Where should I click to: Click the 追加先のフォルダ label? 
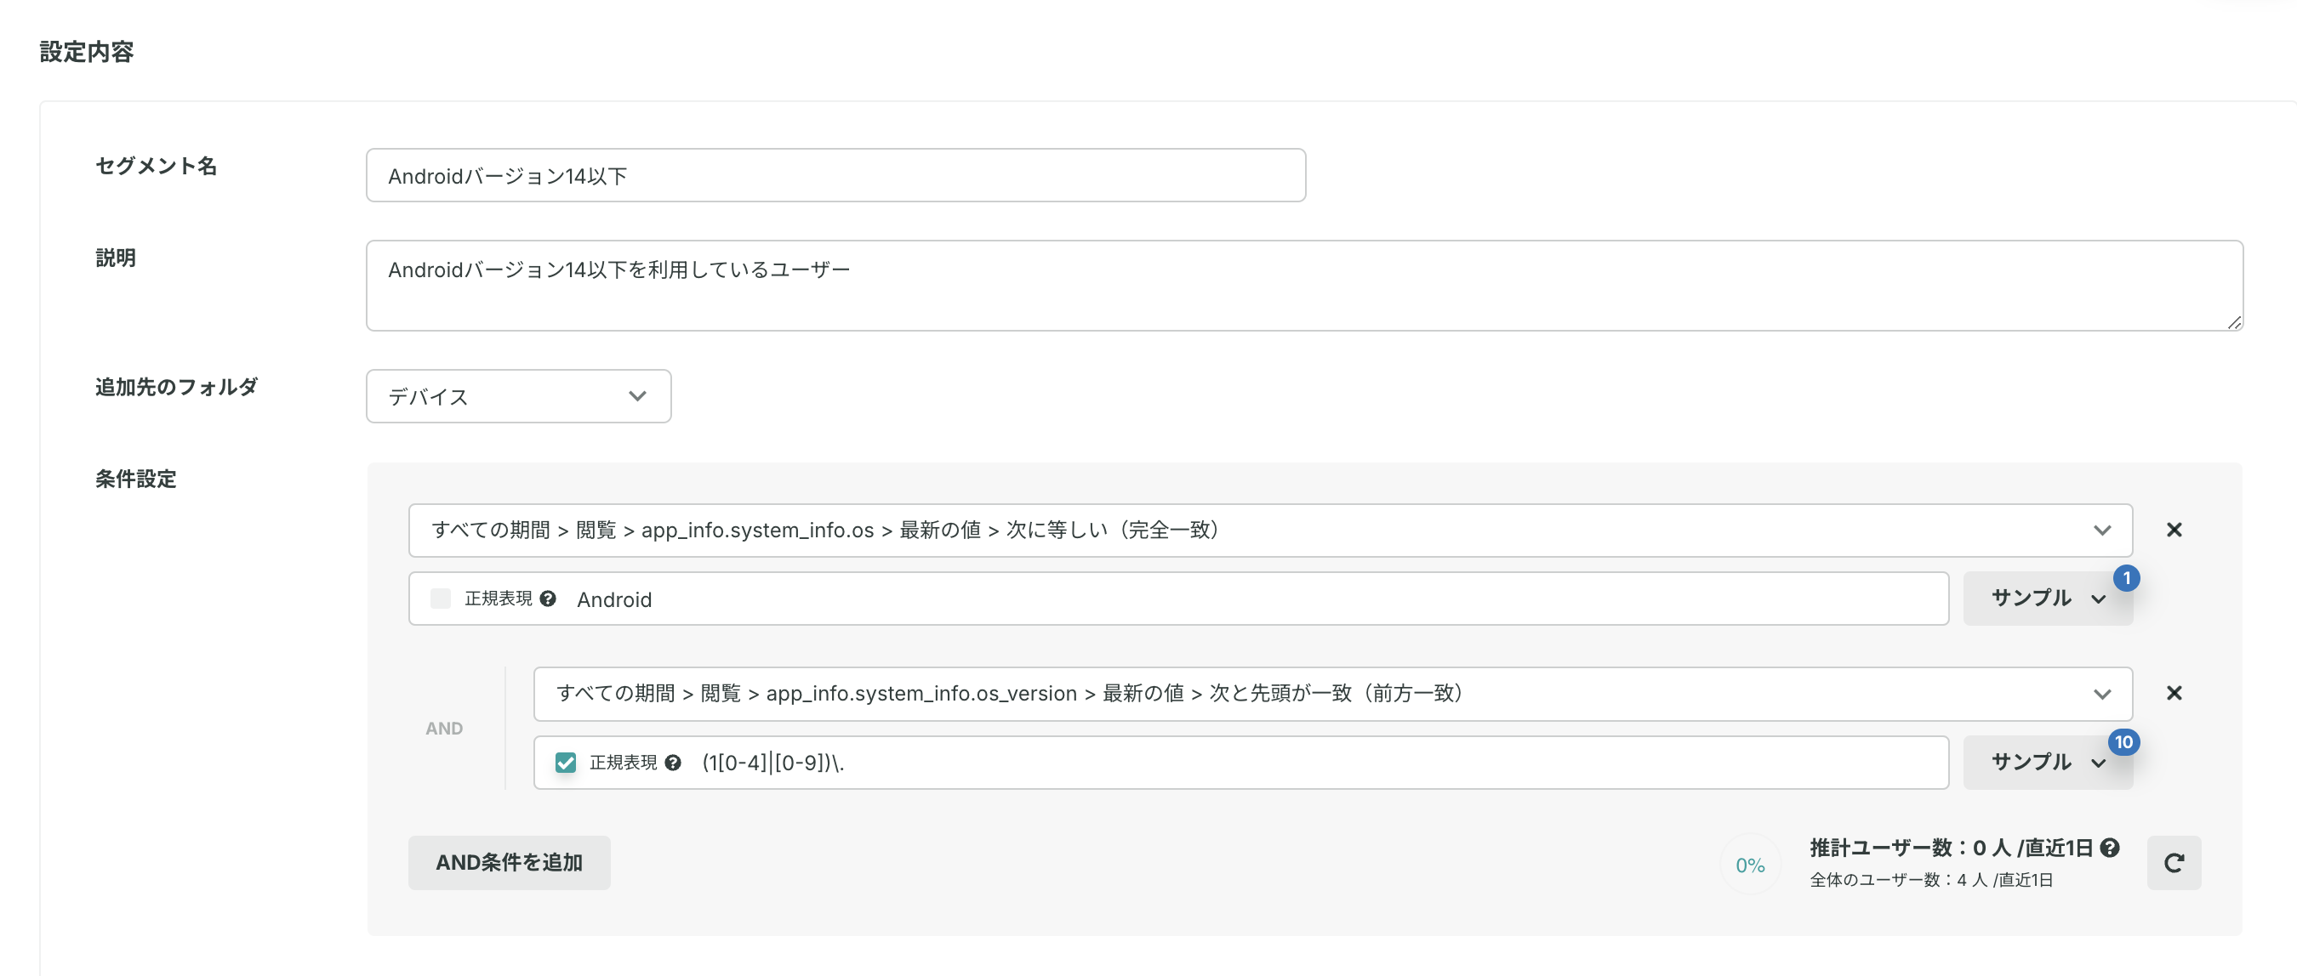[x=177, y=387]
